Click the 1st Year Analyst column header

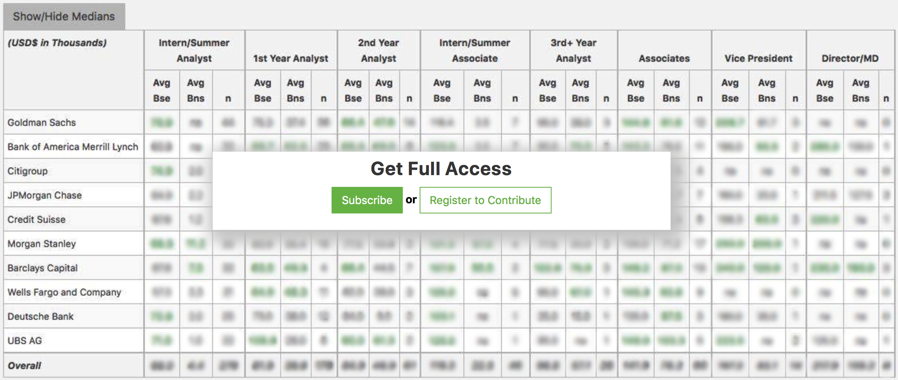290,58
